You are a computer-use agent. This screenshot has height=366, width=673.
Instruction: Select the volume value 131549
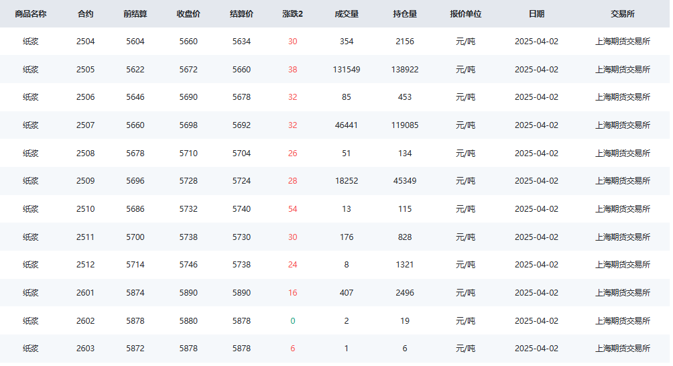(x=347, y=70)
